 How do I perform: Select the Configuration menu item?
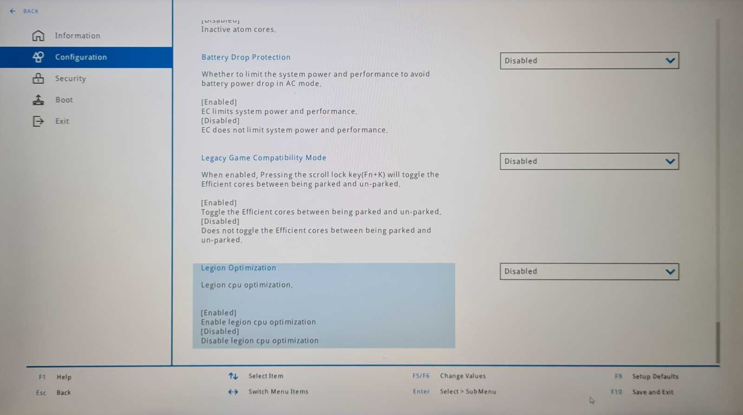(86, 57)
